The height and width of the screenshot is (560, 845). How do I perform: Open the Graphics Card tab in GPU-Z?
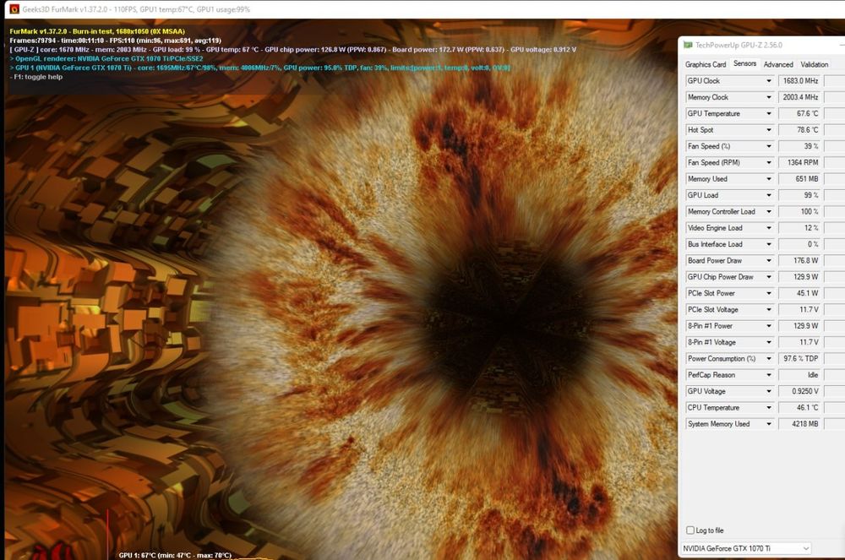click(706, 64)
